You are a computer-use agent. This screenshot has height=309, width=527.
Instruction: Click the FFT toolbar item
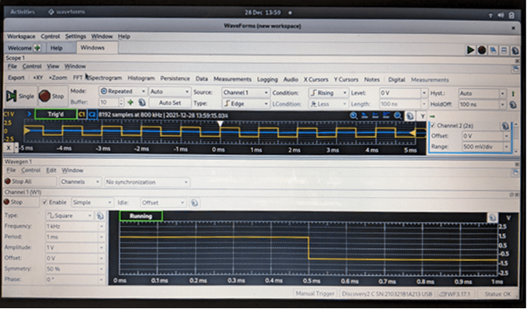78,78
